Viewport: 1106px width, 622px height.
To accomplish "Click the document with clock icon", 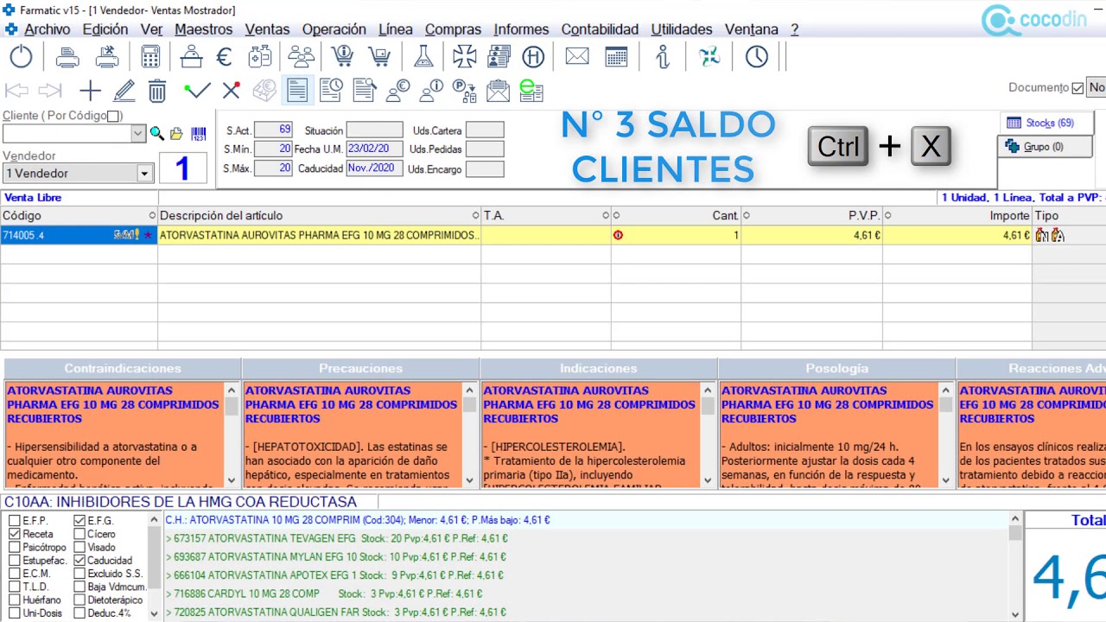I will point(330,90).
